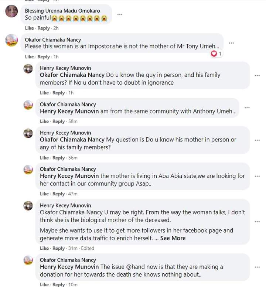Reply to the 'making a donation' comment
Image resolution: width=266 pixels, height=287 pixels.
coord(58,284)
